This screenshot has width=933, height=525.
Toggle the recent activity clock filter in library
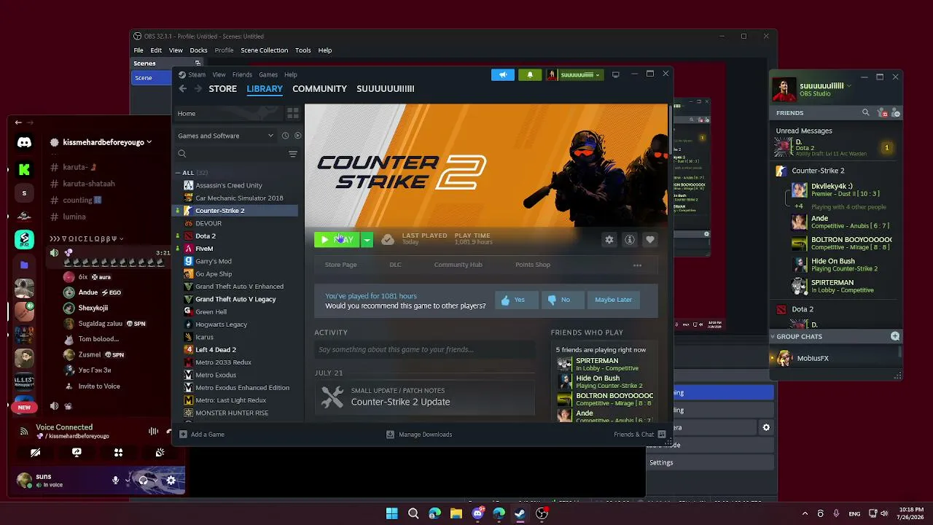(285, 136)
